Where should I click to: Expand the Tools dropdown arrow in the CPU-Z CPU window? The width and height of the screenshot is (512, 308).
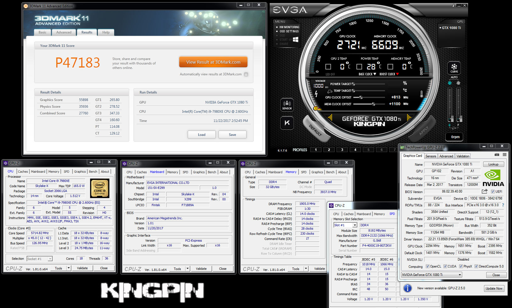click(68, 268)
